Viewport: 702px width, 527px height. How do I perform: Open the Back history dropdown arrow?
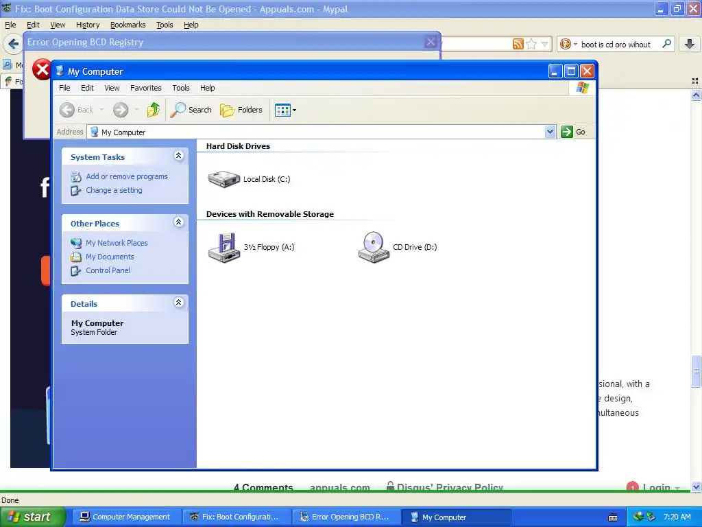[101, 110]
